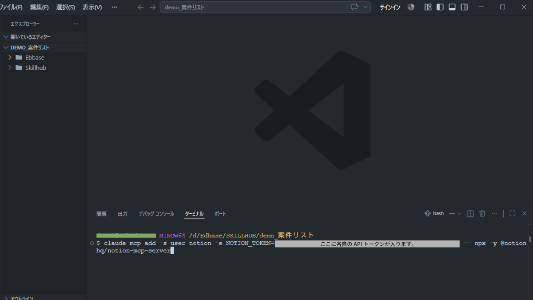Expand the chat dropdown arrow
The height and width of the screenshot is (300, 533).
pyautogui.click(x=366, y=7)
